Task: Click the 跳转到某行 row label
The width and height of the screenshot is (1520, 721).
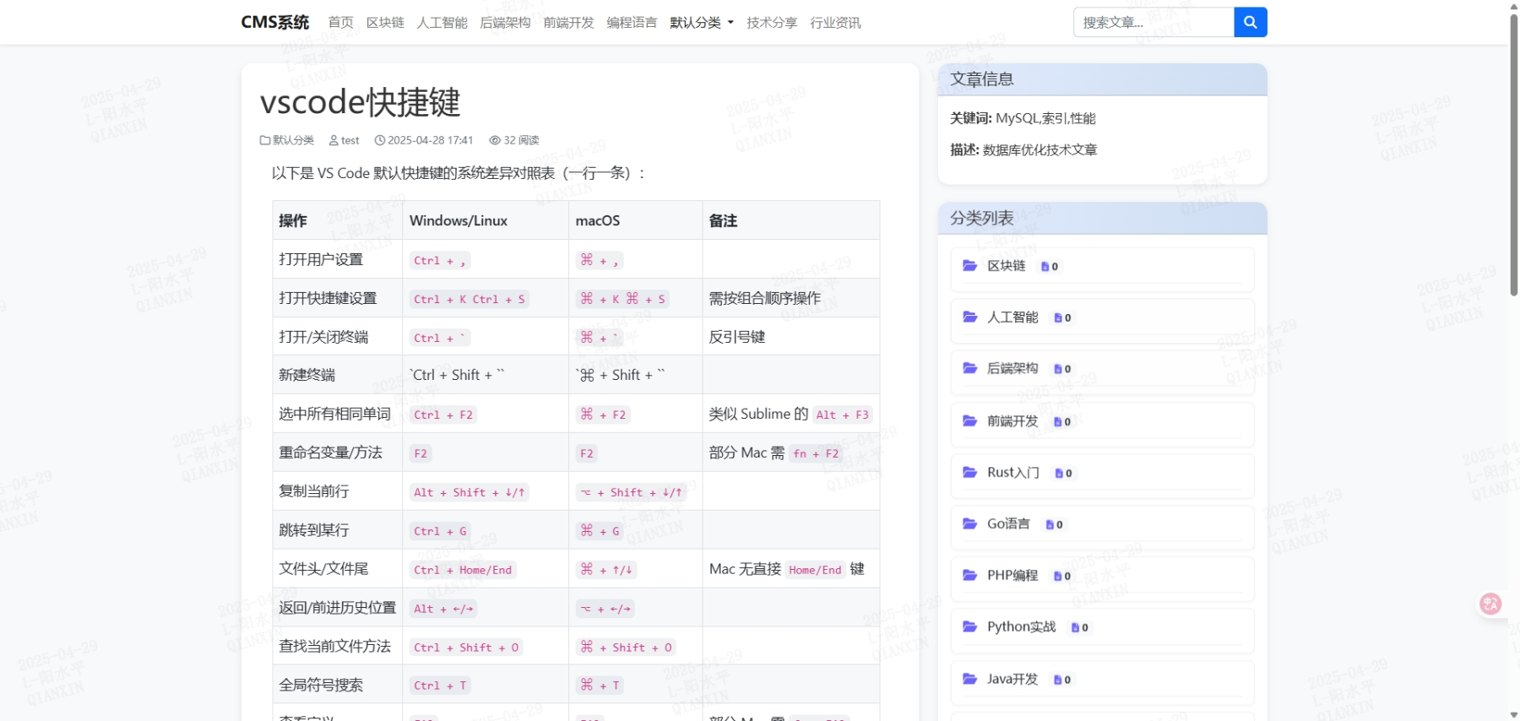Action: [x=314, y=530]
